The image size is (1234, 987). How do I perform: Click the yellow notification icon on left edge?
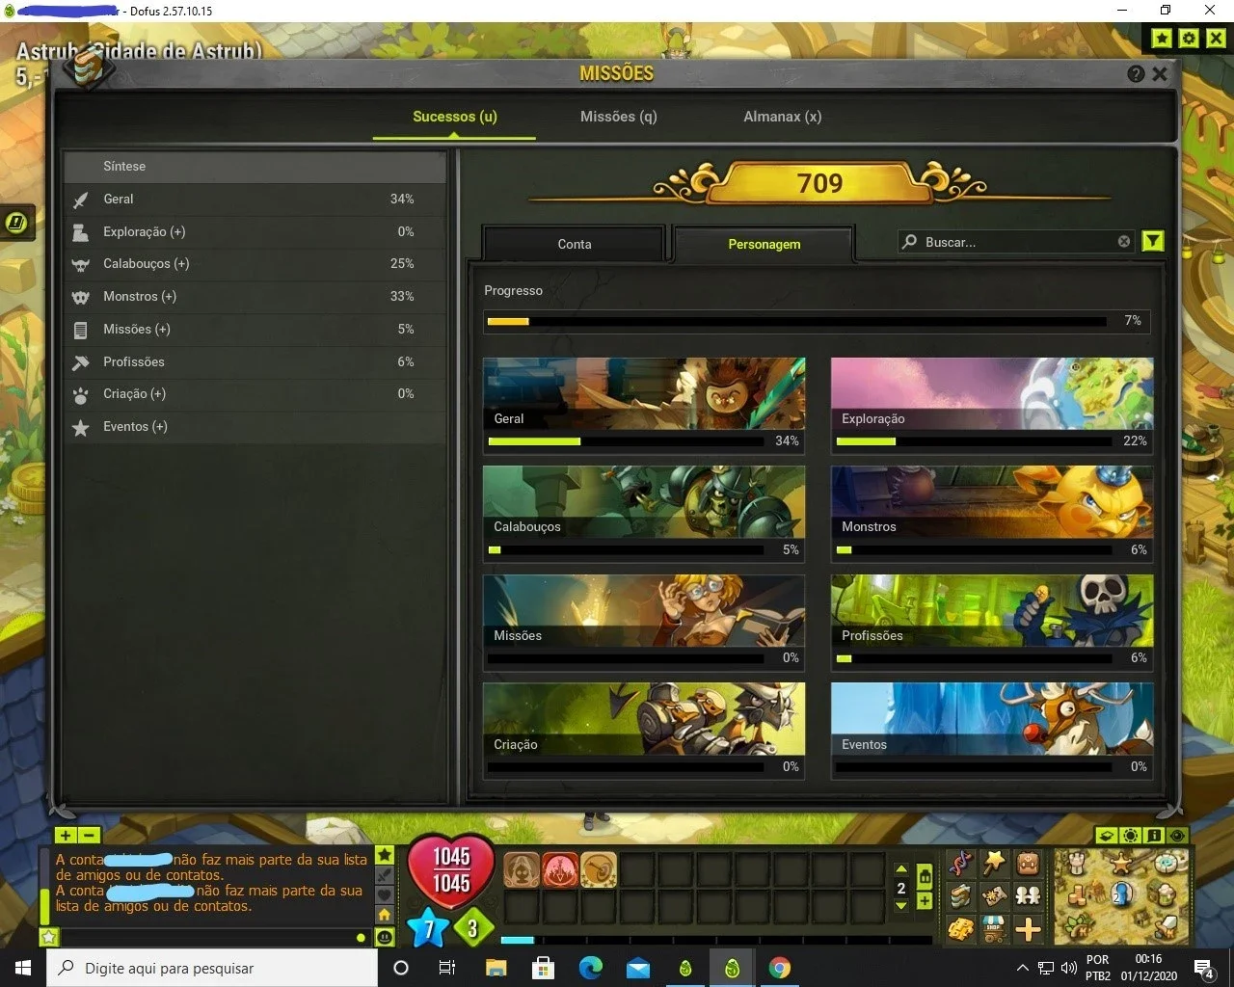click(16, 223)
